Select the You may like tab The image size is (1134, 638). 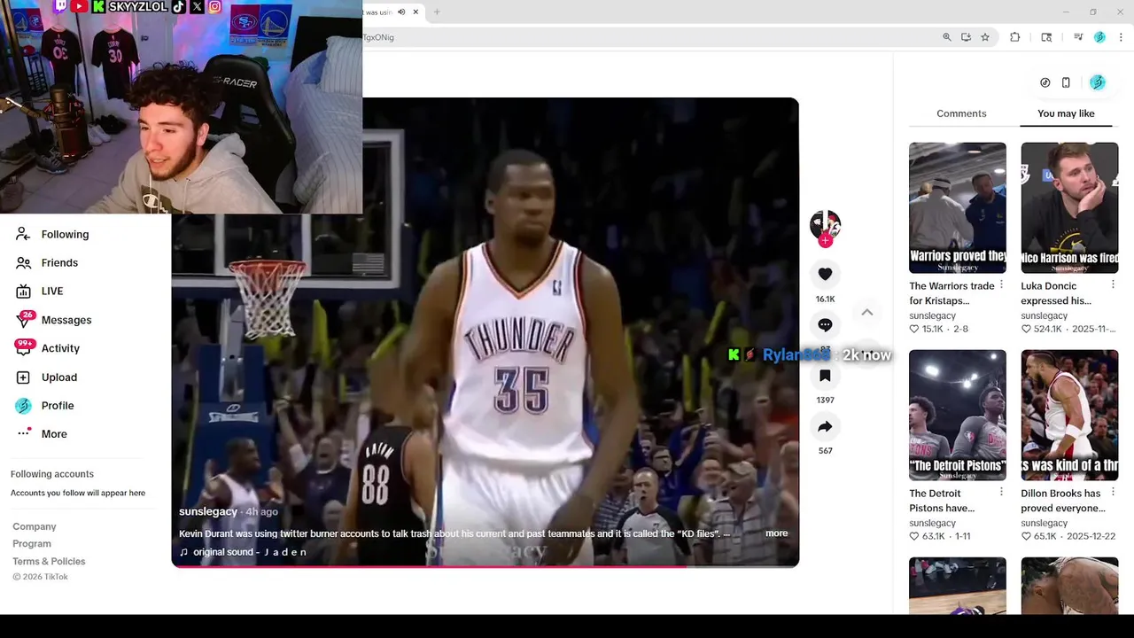coord(1066,113)
